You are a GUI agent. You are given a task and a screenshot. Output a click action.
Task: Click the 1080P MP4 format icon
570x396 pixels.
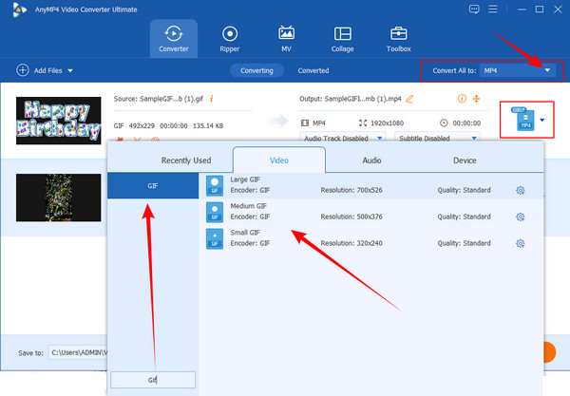tap(522, 119)
